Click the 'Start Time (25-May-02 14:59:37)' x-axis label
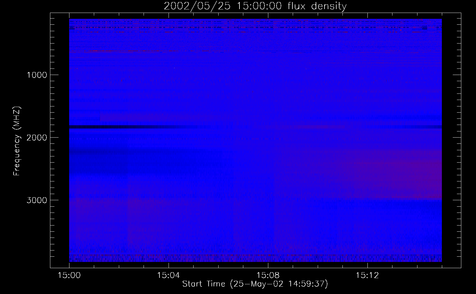Screen dimensions: 476x294 [255, 284]
